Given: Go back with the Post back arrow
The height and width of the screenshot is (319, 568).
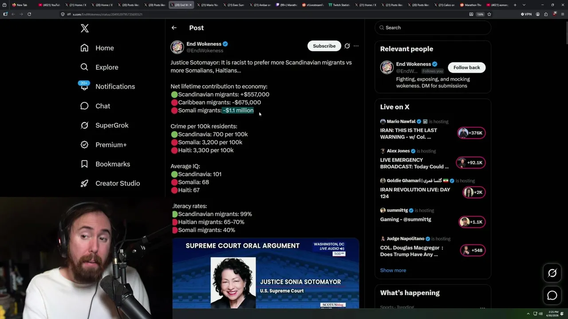Looking at the screenshot, I should [x=174, y=27].
